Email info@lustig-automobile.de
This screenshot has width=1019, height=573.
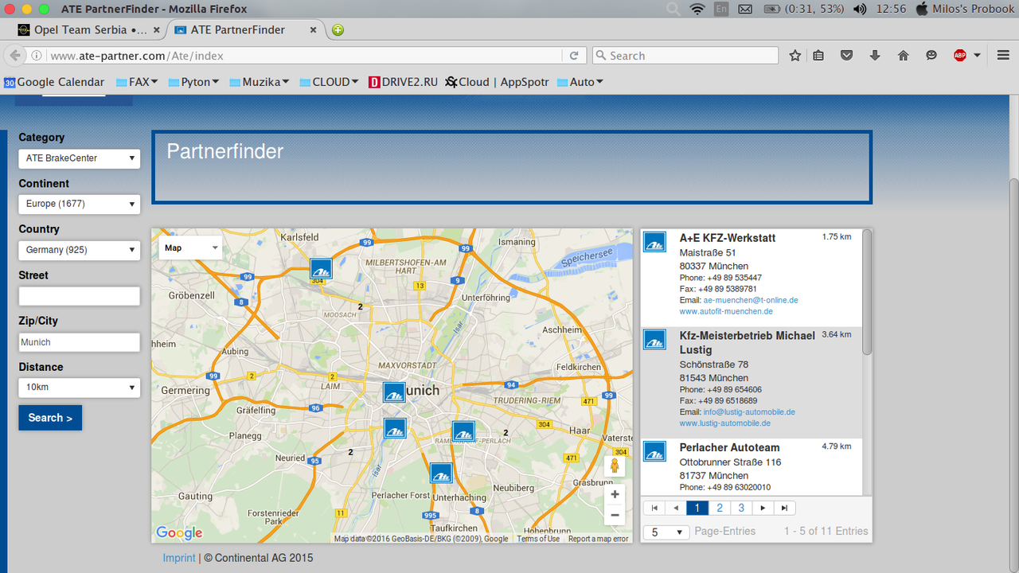pyautogui.click(x=749, y=412)
